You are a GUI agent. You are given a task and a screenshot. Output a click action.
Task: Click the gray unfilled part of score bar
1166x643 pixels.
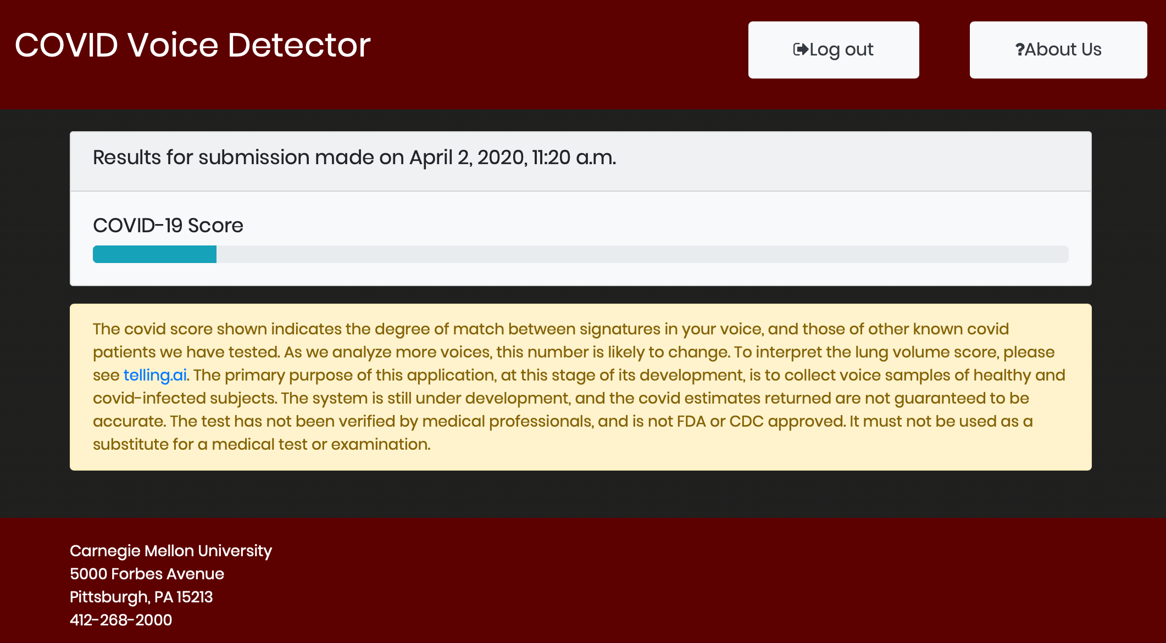642,254
